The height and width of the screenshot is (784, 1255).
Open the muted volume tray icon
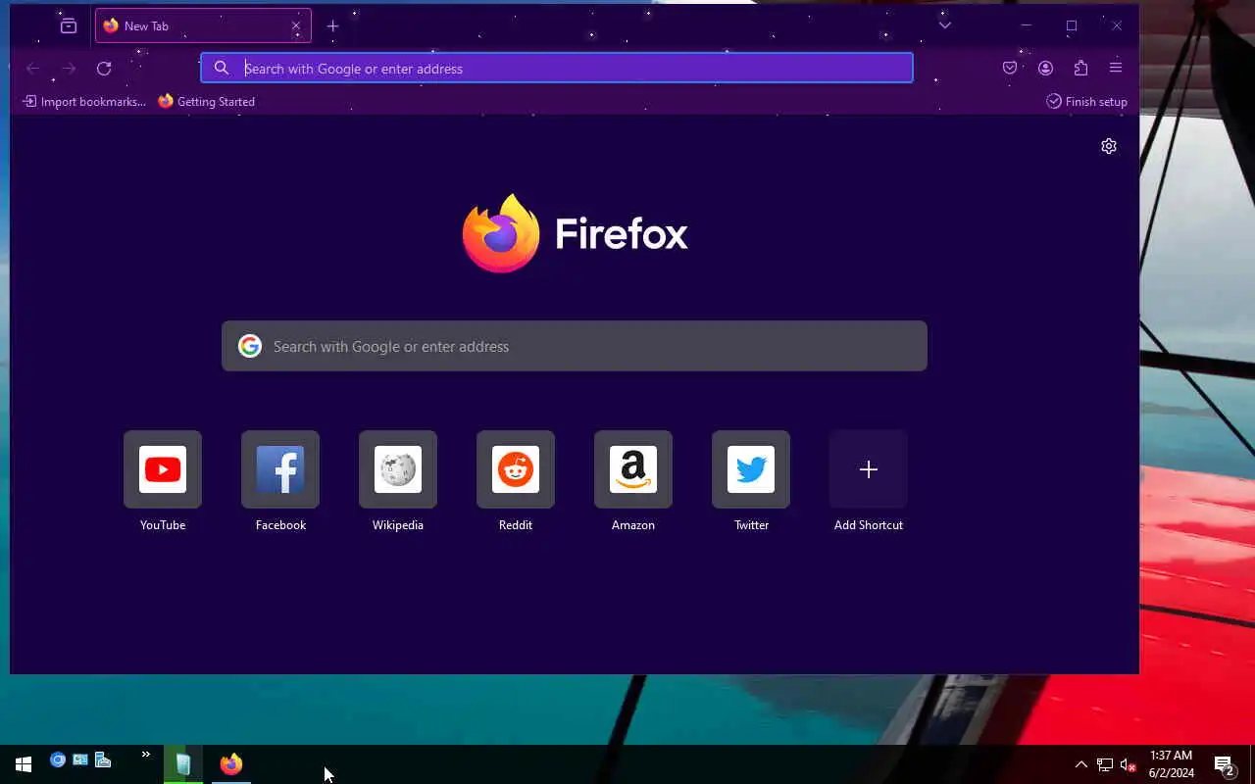[x=1128, y=764]
